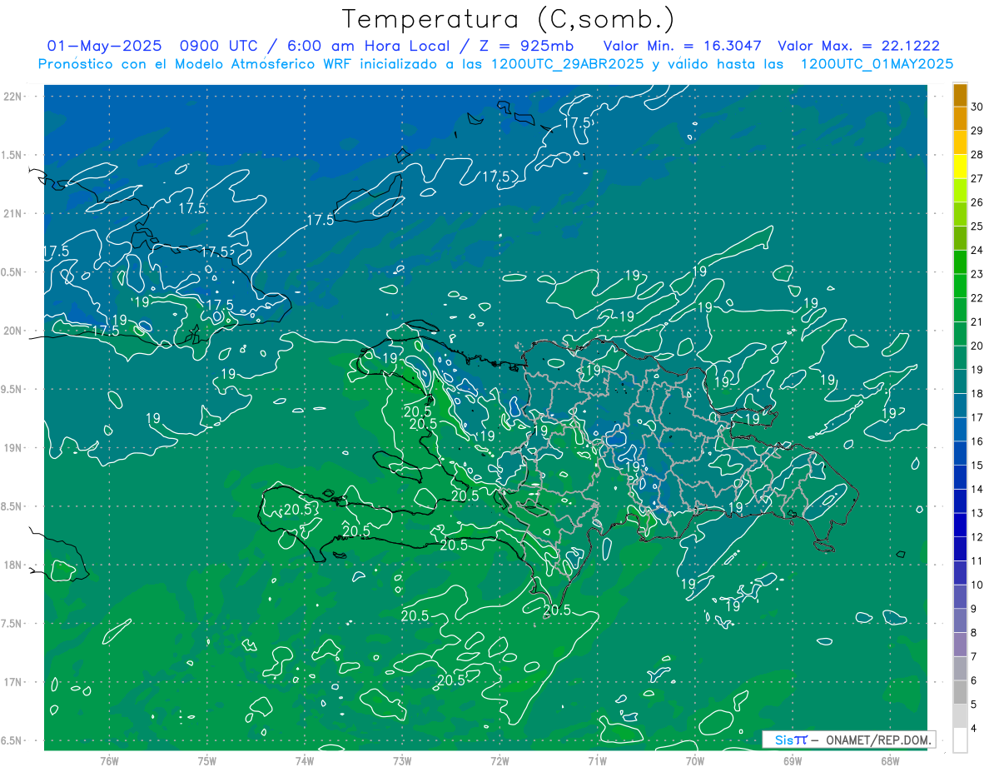Image resolution: width=999 pixels, height=772 pixels.
Task: Click the valid-until time "1200UTC_01MAY2025"
Action: click(877, 64)
